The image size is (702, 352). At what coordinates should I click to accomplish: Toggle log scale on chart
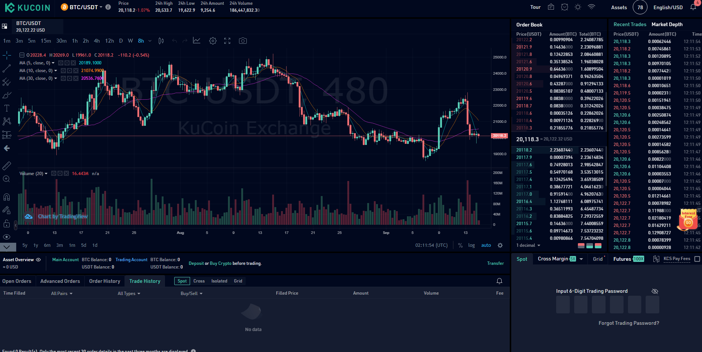471,245
